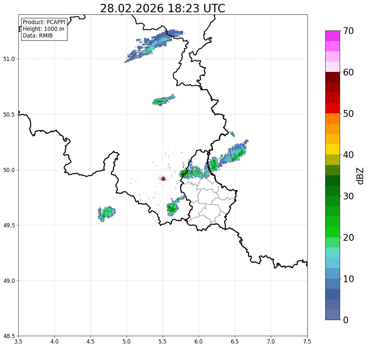This screenshot has height=348, width=368.
Task: Click colorbar tick value 10
Action: coord(348,279)
